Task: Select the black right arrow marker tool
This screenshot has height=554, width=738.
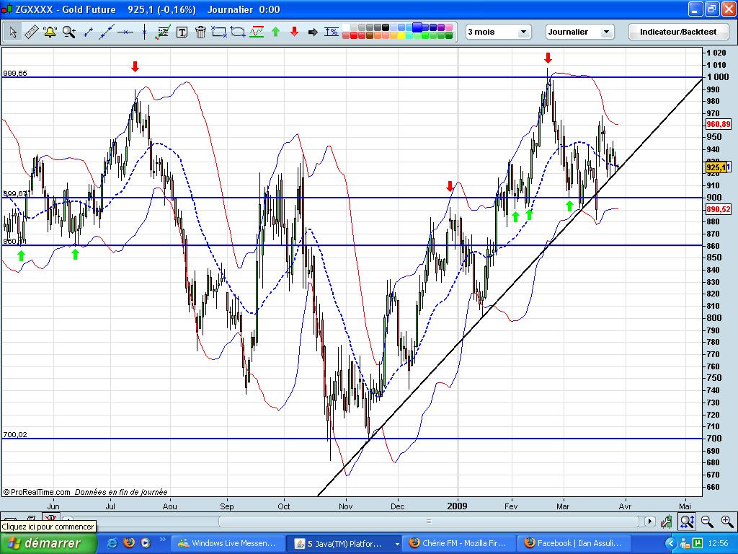Action: point(313,32)
